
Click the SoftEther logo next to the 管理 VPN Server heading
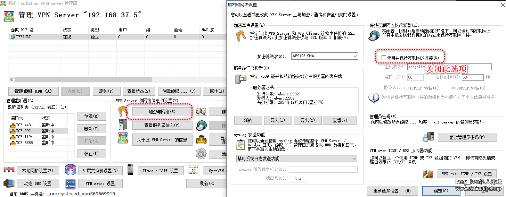tap(9, 16)
